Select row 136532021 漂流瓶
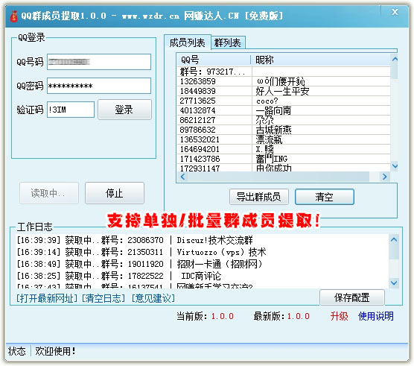414x366 pixels. point(284,139)
